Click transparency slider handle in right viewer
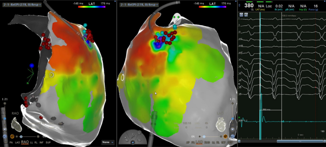Image resolution: width=326 pixels, height=147 pixels. 204,137
